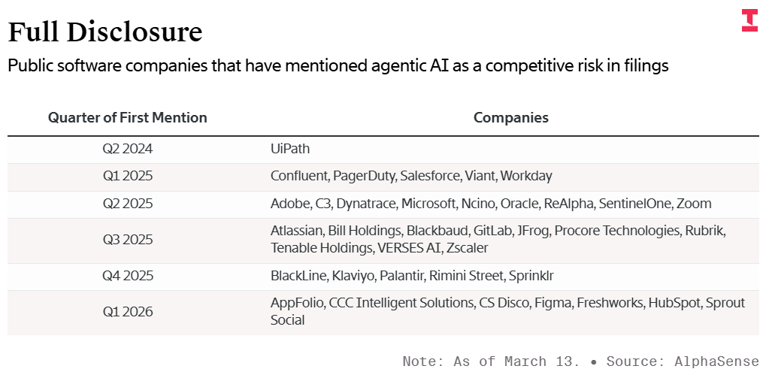Select the Q1 2025 quarter cell

(x=128, y=177)
